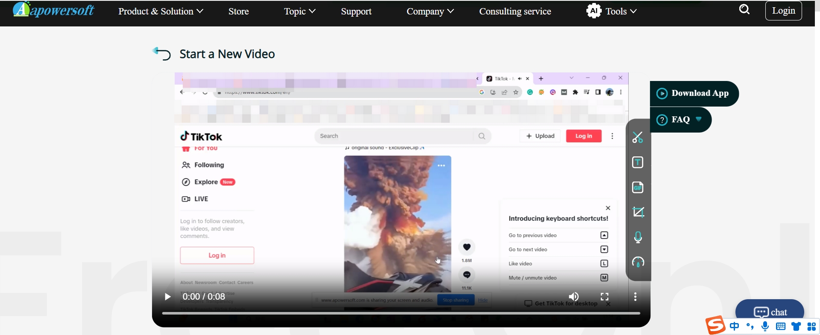
Task: Click the 0:00 / 0:08 time display
Action: pos(204,297)
